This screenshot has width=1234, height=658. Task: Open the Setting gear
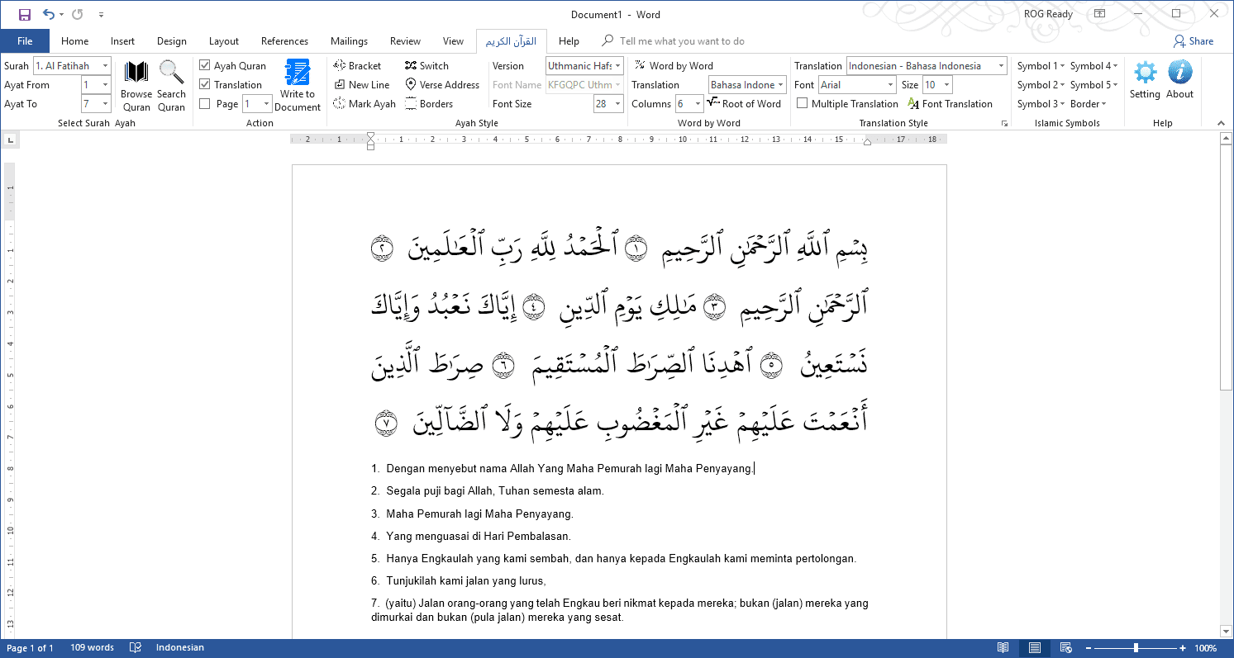(x=1146, y=80)
